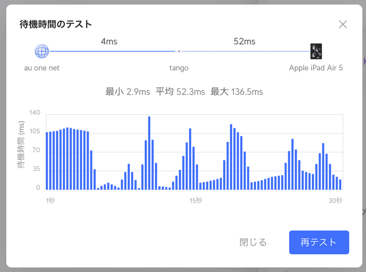Click the 閉じる button

tap(253, 242)
